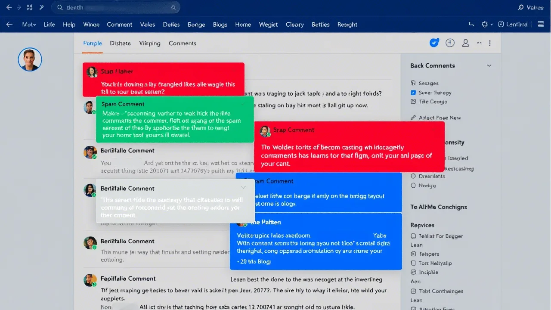Image resolution: width=551 pixels, height=310 pixels.
Task: Open the Aslect Fase New link
Action: click(x=440, y=118)
